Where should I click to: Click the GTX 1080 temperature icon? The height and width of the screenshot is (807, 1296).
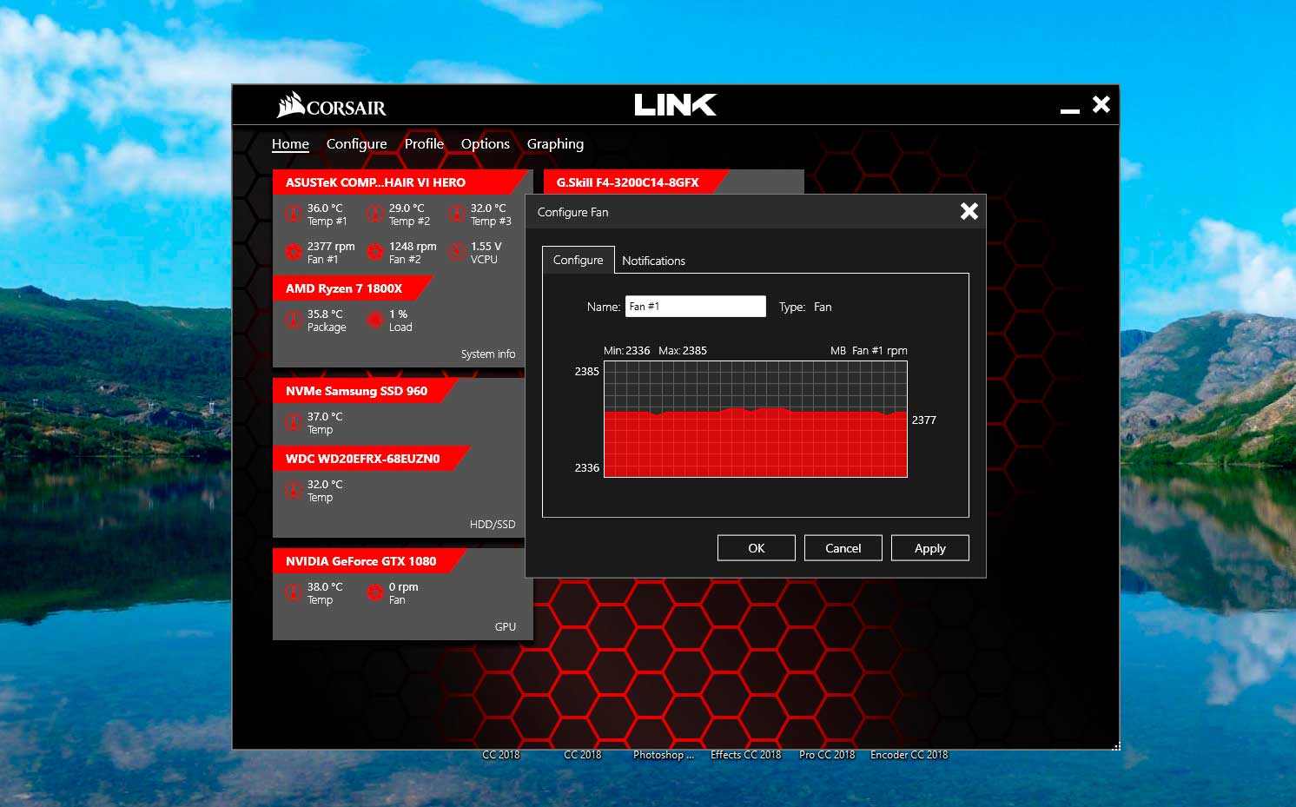tap(294, 592)
